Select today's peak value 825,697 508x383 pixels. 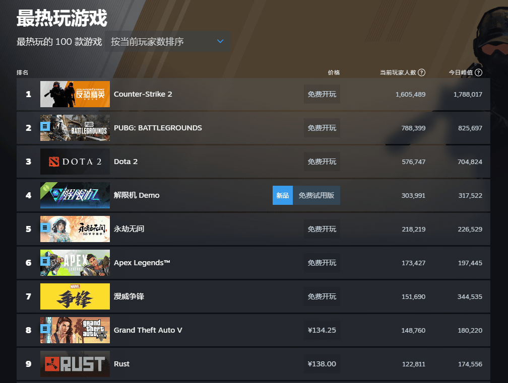point(470,128)
